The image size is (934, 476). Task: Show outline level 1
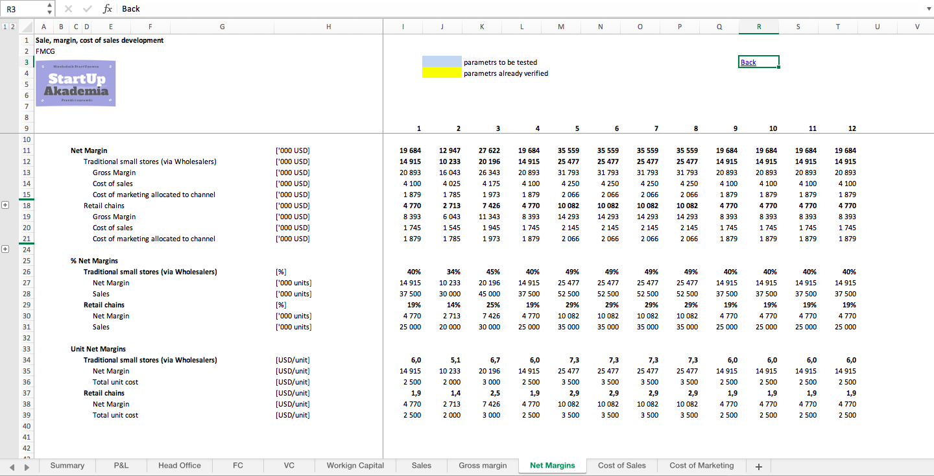(5, 27)
